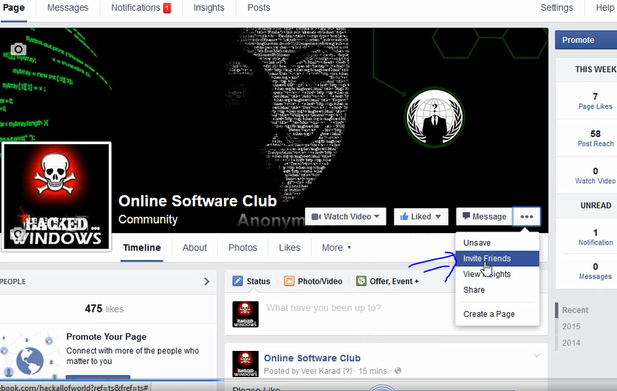Open the Messages tab

tap(68, 8)
